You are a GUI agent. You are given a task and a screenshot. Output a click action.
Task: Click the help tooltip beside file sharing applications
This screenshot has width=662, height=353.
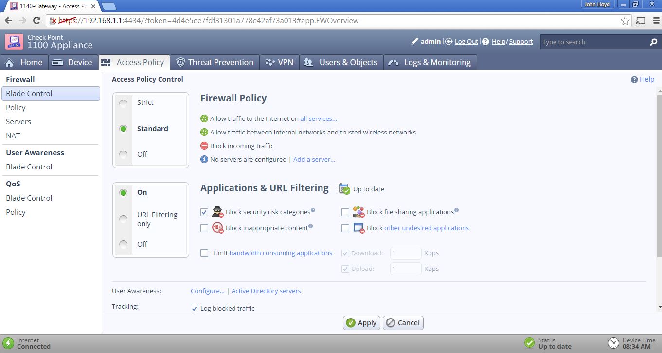click(x=456, y=210)
